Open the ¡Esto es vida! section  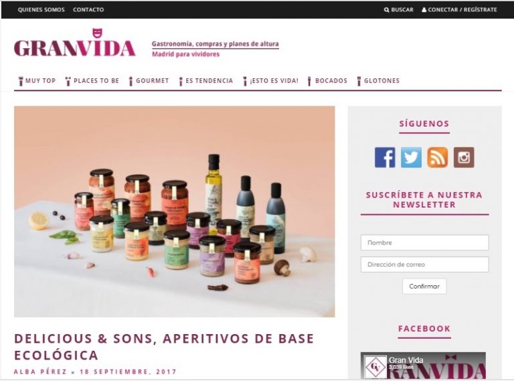tap(271, 80)
